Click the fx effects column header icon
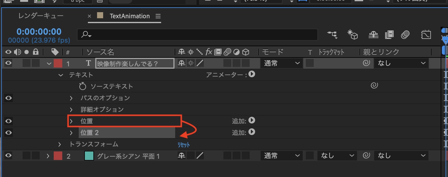Image resolution: width=448 pixels, height=177 pixels. [x=209, y=52]
